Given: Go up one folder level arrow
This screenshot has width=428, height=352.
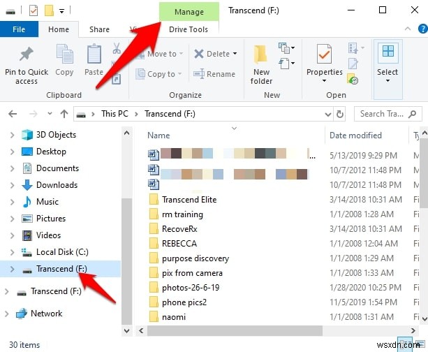Looking at the screenshot, I should click(x=64, y=114).
